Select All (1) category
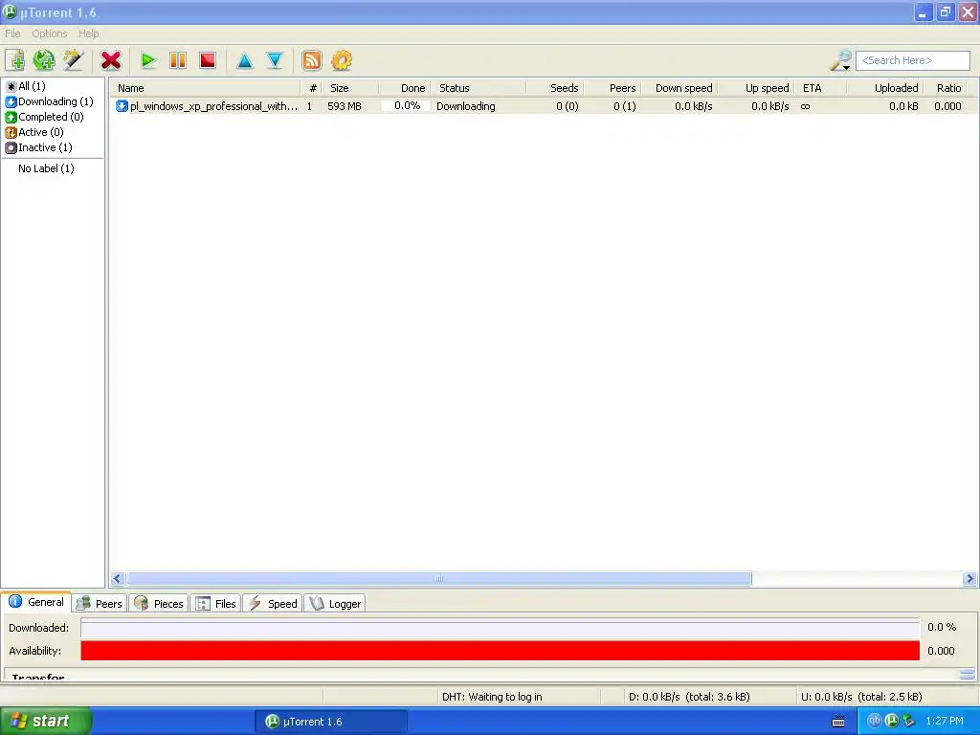This screenshot has width=980, height=735. (x=26, y=86)
